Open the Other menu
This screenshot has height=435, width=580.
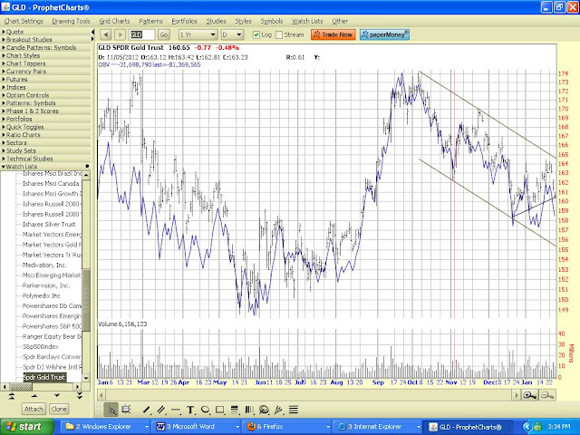[340, 21]
